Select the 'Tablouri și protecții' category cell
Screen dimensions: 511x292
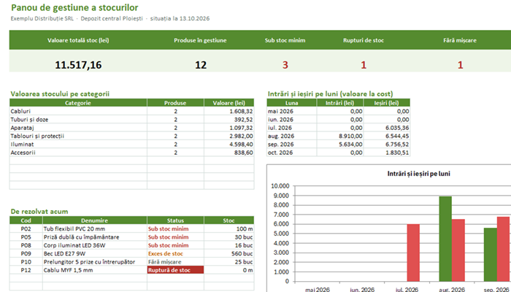[x=78, y=136]
